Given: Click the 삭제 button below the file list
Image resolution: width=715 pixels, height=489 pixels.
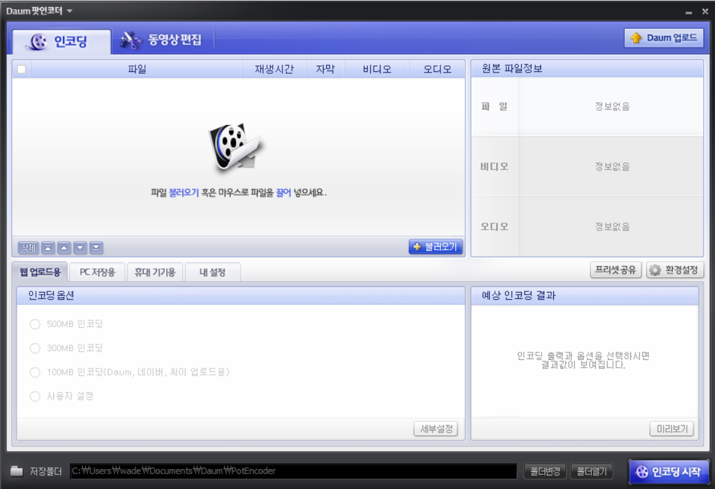Looking at the screenshot, I should click(x=28, y=248).
